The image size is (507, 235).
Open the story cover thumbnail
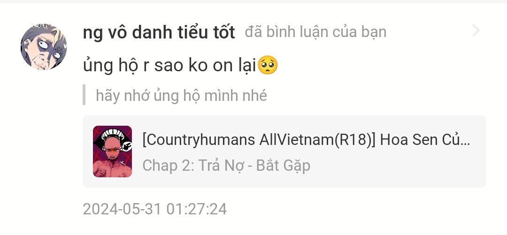click(112, 152)
